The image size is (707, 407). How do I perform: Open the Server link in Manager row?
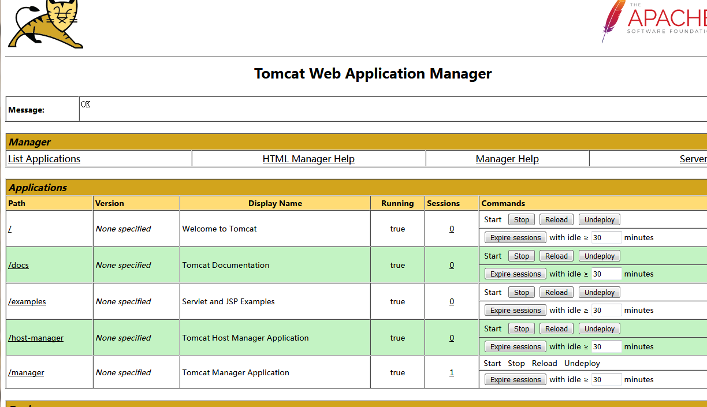(x=693, y=159)
